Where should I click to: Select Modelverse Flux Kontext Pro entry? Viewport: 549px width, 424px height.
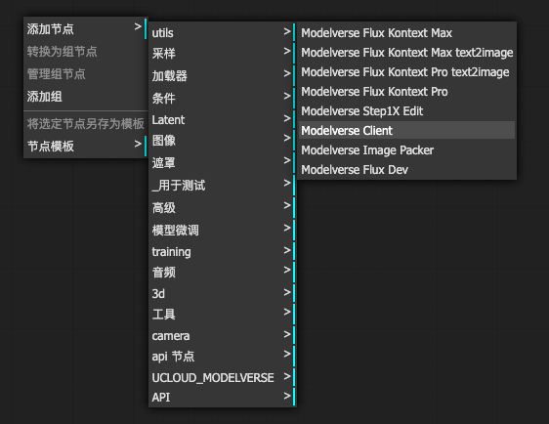(x=406, y=92)
